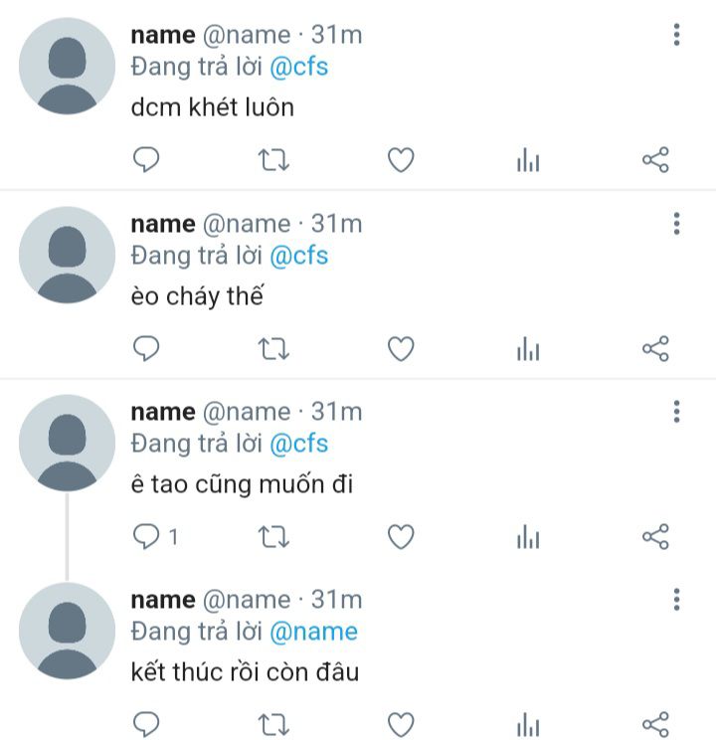Retweet the "dcm khét luôn" tweet
716x740 pixels.
(x=273, y=159)
